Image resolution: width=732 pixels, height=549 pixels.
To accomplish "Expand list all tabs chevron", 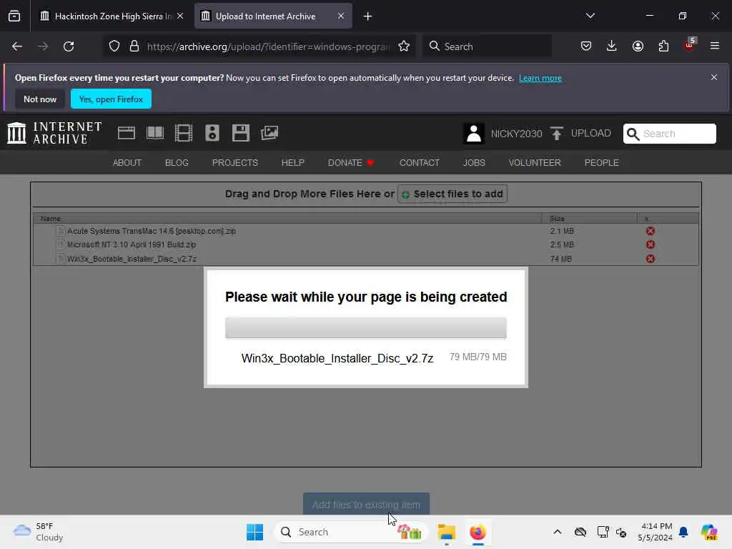I will (590, 16).
